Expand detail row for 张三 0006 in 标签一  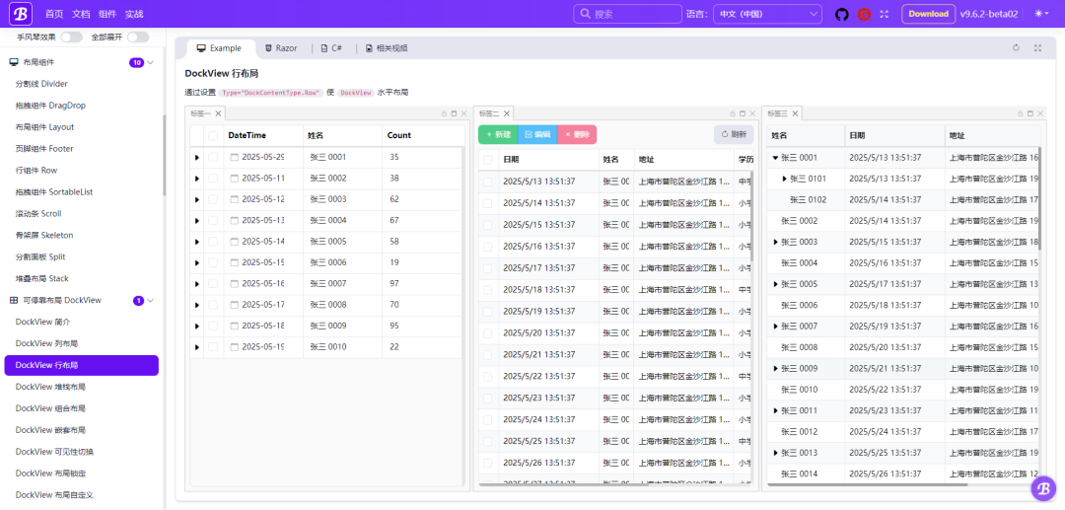click(x=197, y=262)
